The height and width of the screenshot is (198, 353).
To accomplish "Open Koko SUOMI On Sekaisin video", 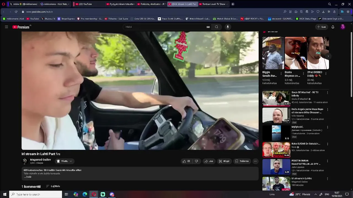I will (x=276, y=150).
